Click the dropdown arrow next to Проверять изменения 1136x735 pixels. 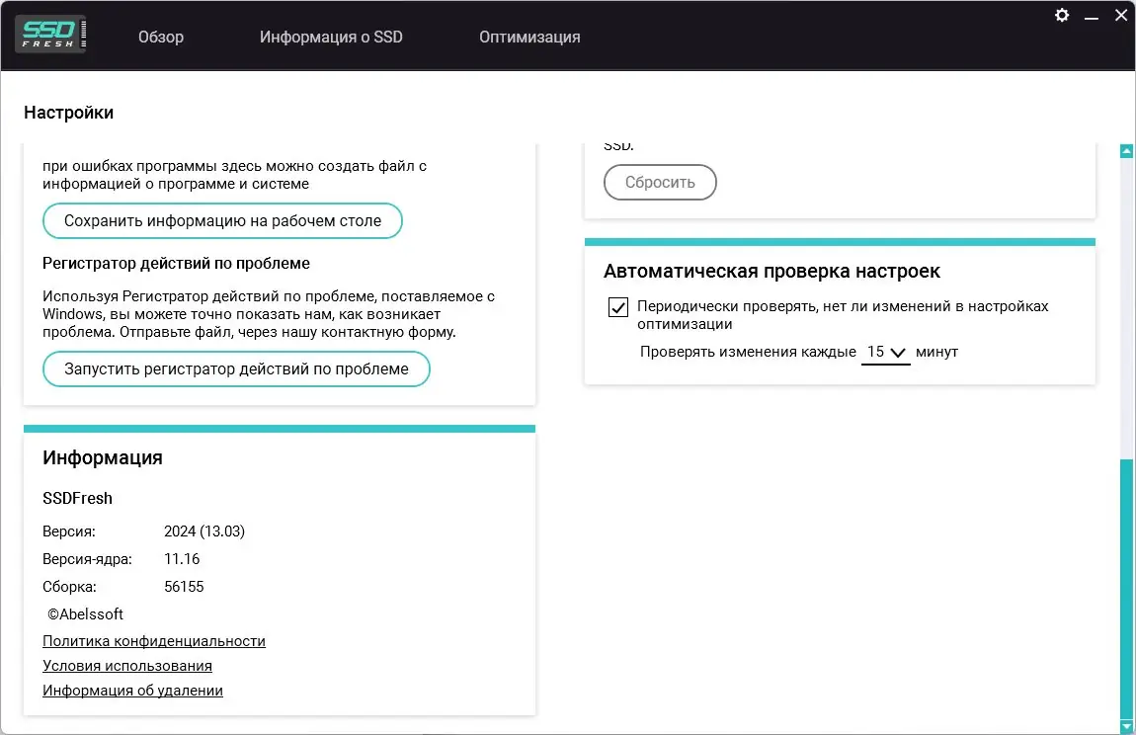coord(899,351)
